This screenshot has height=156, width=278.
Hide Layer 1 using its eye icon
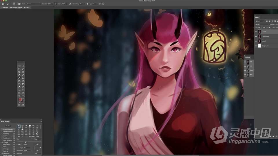[x=256, y=41]
